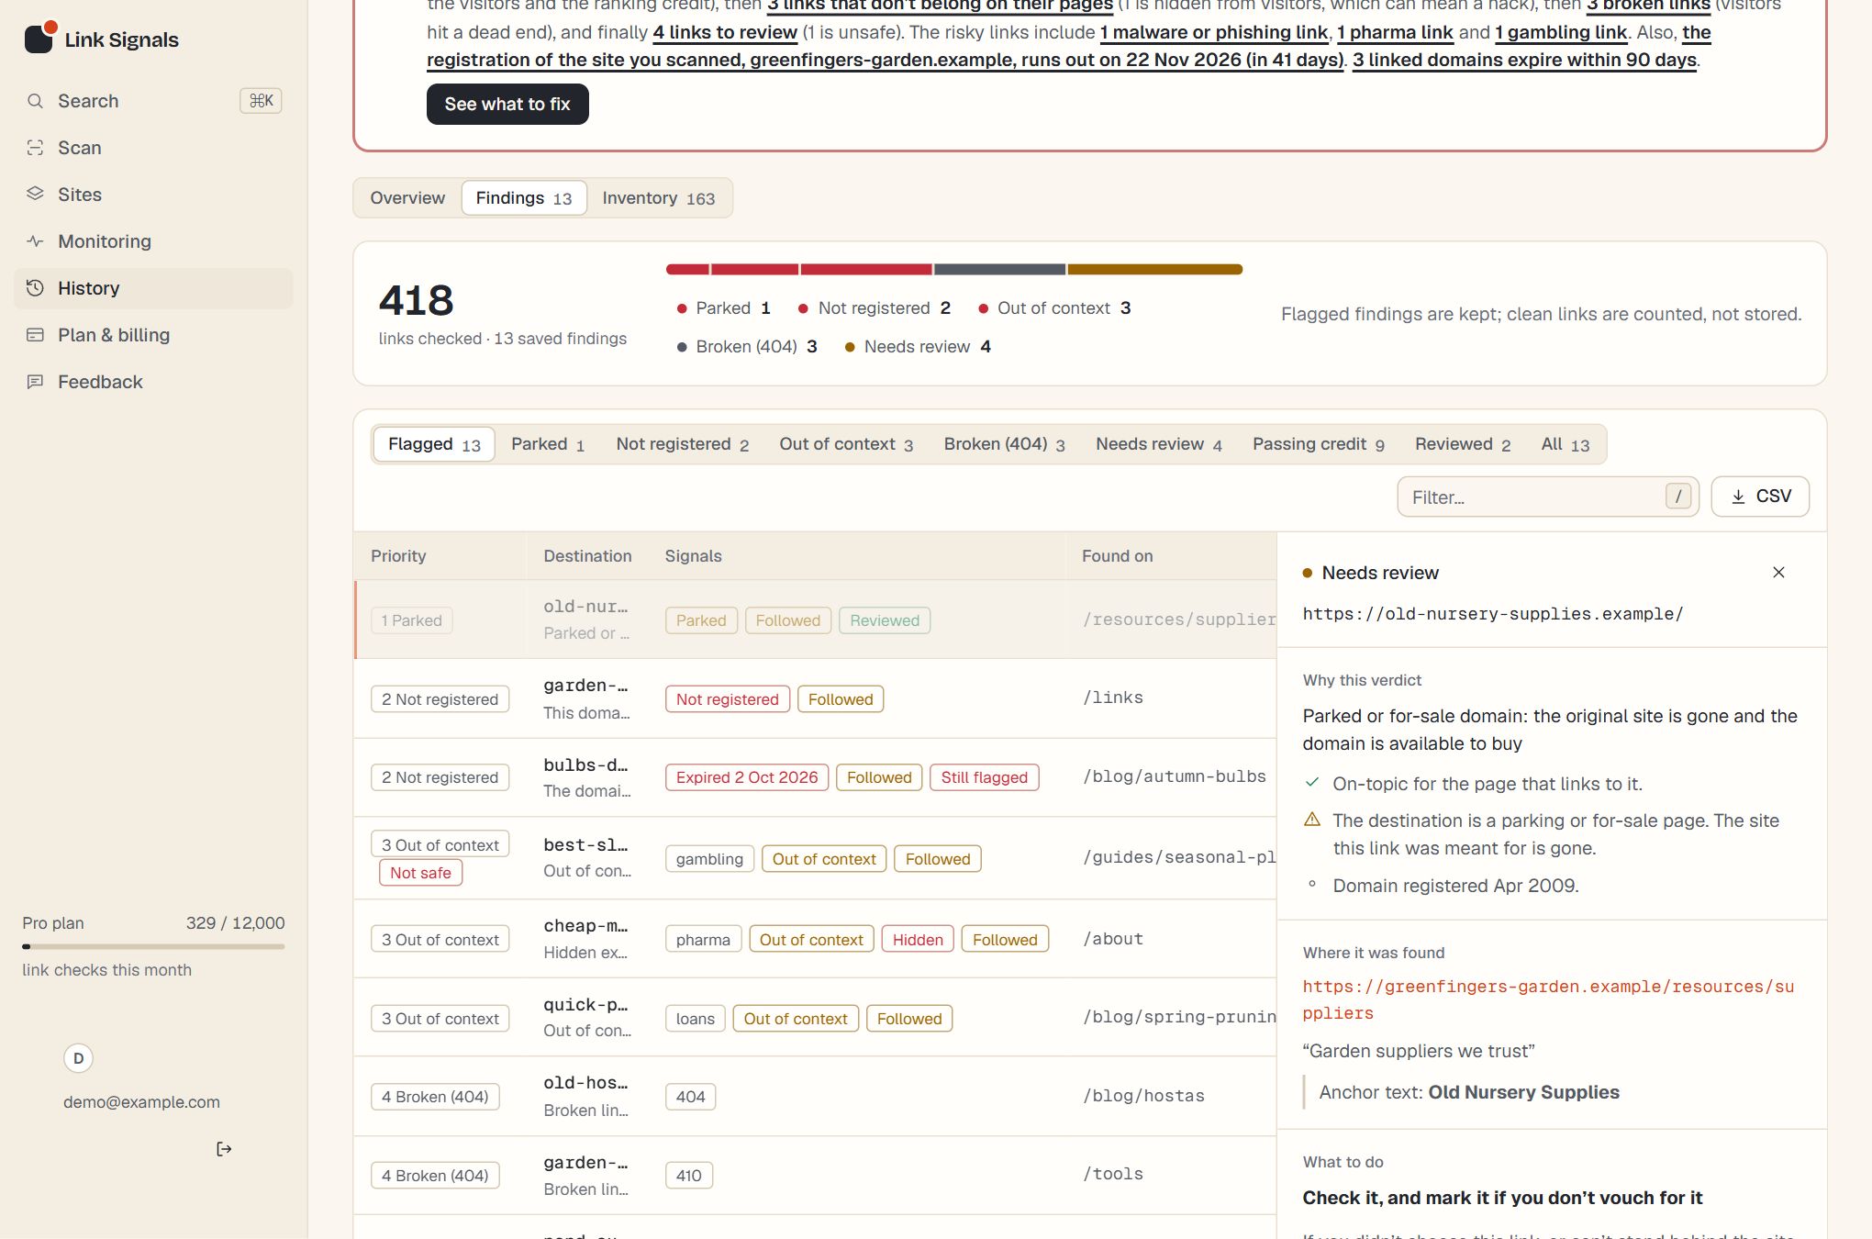Click the slash shortcut badge in filter
1872x1239 pixels.
[1678, 497]
